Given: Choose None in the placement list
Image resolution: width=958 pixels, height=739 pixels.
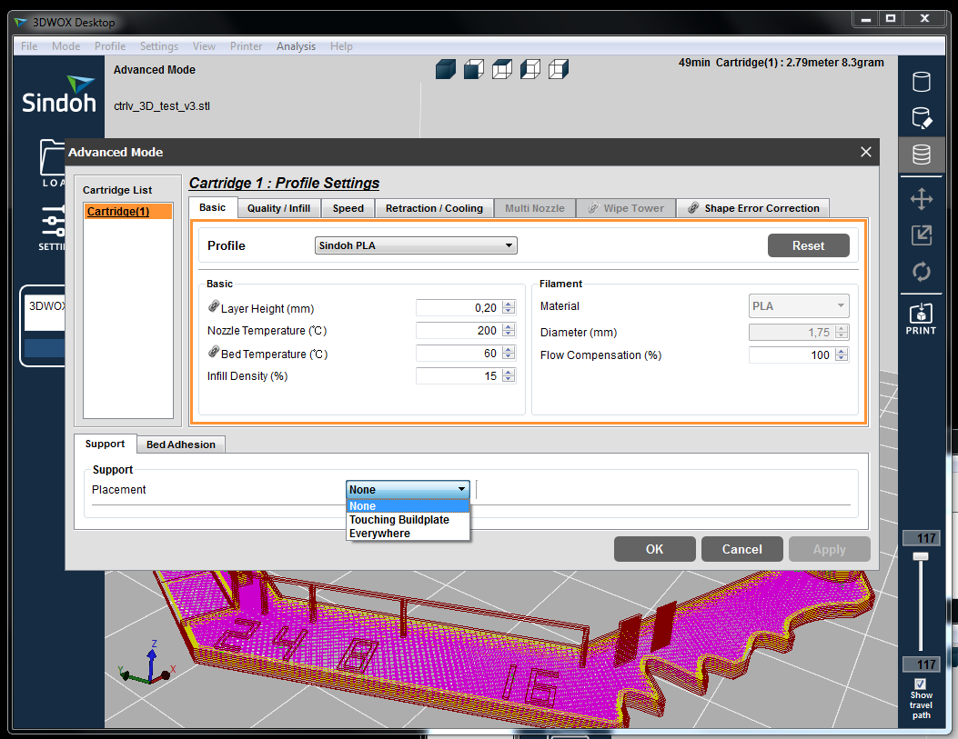Looking at the screenshot, I should point(408,506).
